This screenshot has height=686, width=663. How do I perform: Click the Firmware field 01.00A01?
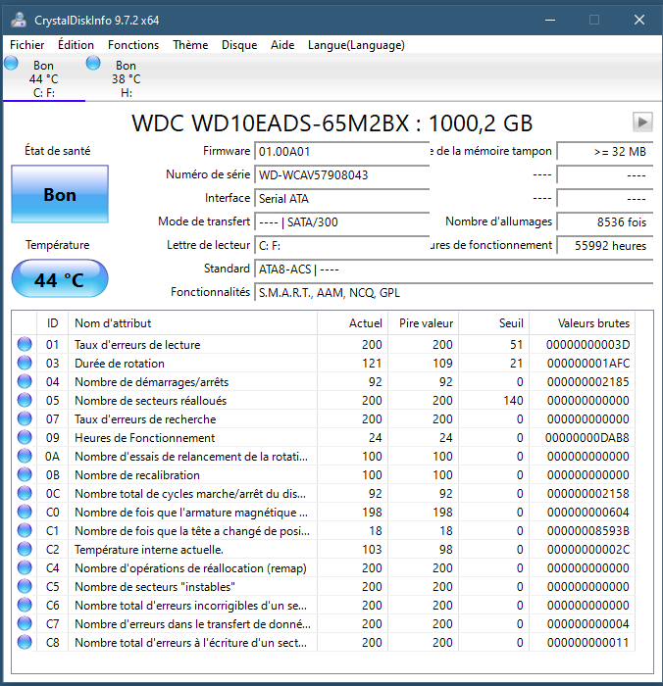[341, 152]
